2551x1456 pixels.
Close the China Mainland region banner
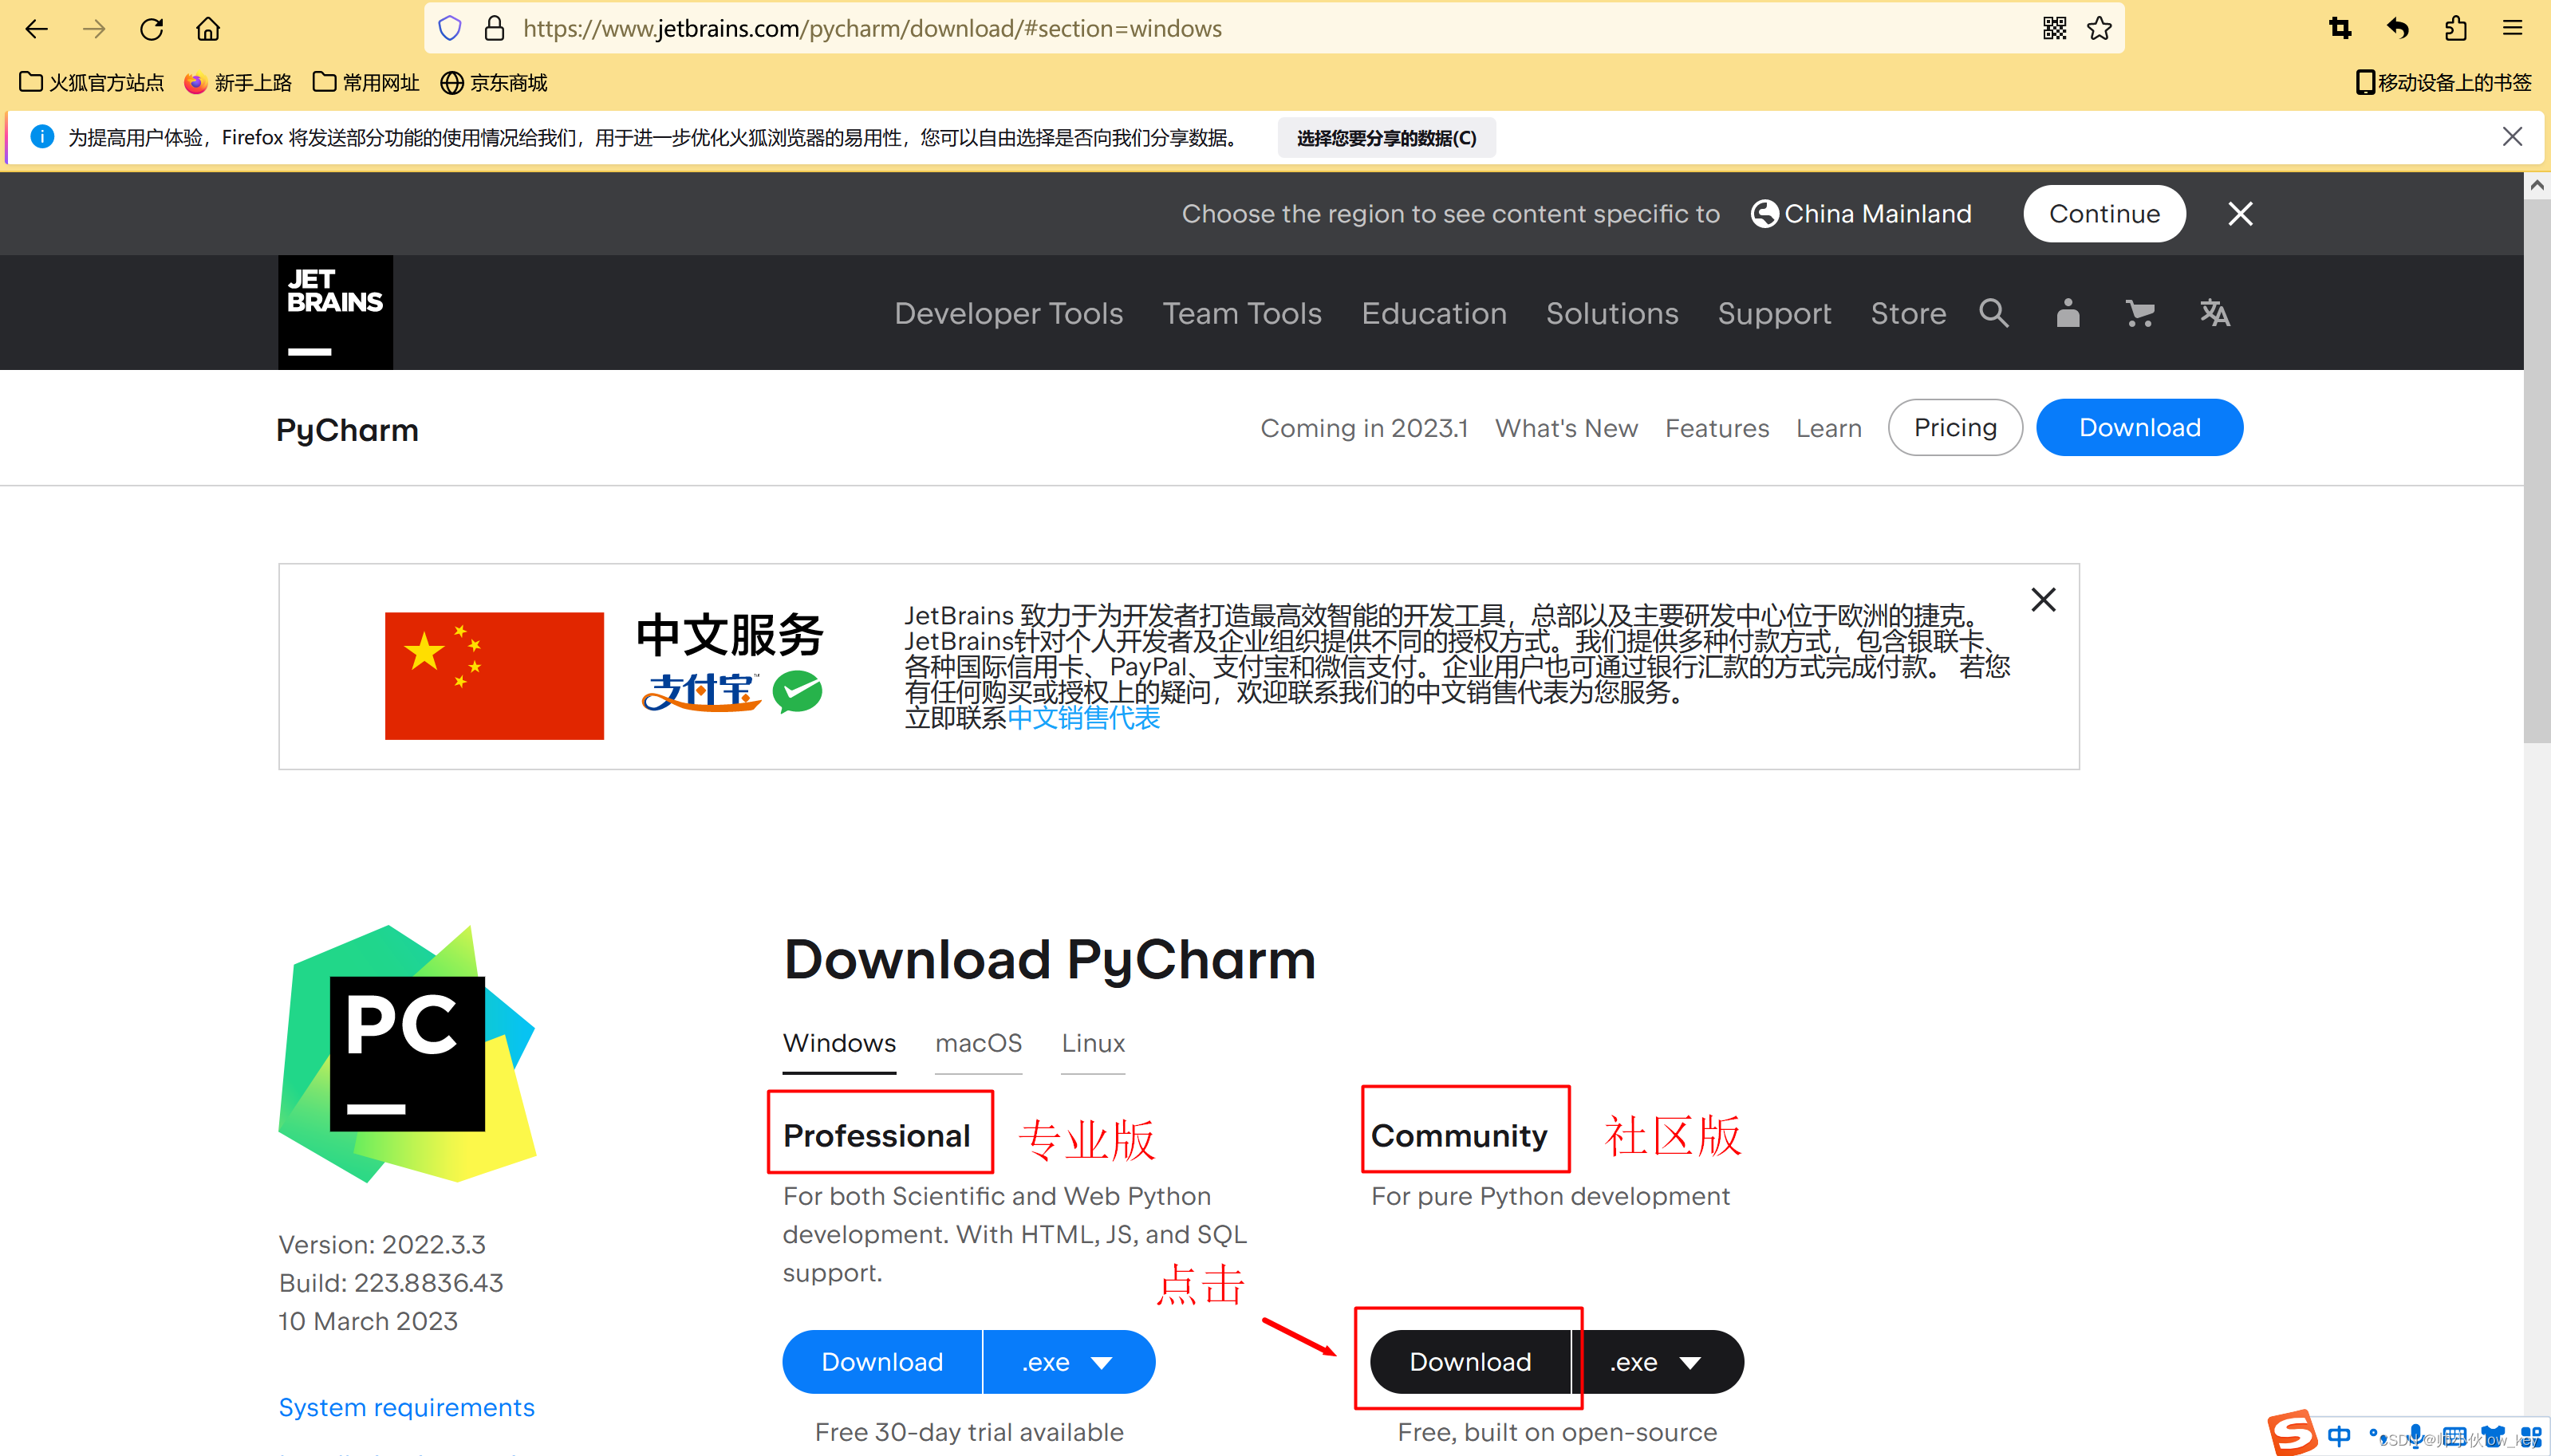coord(2241,214)
